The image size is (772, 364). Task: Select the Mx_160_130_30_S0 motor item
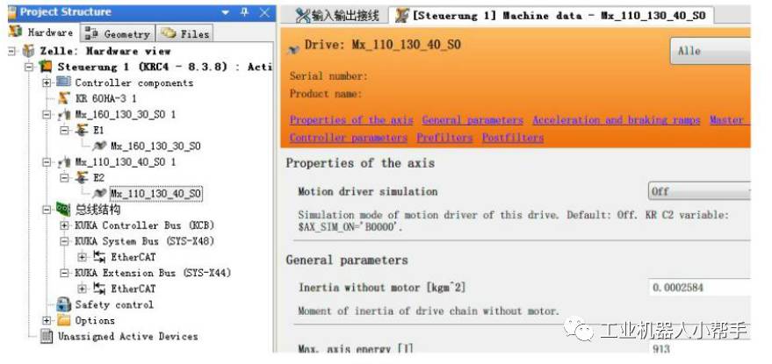tap(155, 146)
